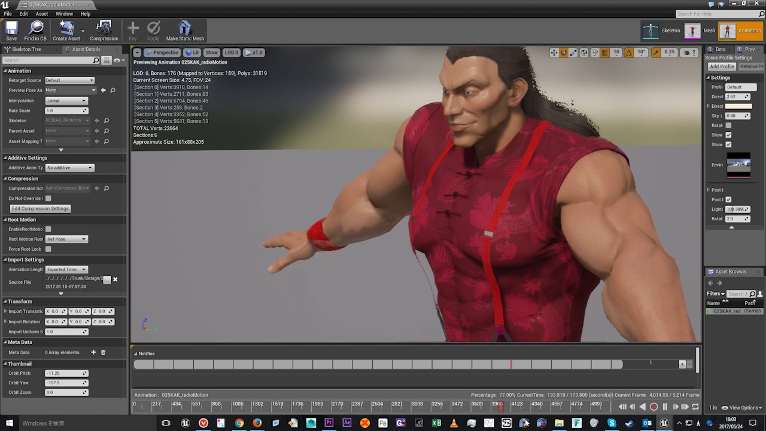Switch to Skeleton editor mode
766x431 pixels.
661,31
